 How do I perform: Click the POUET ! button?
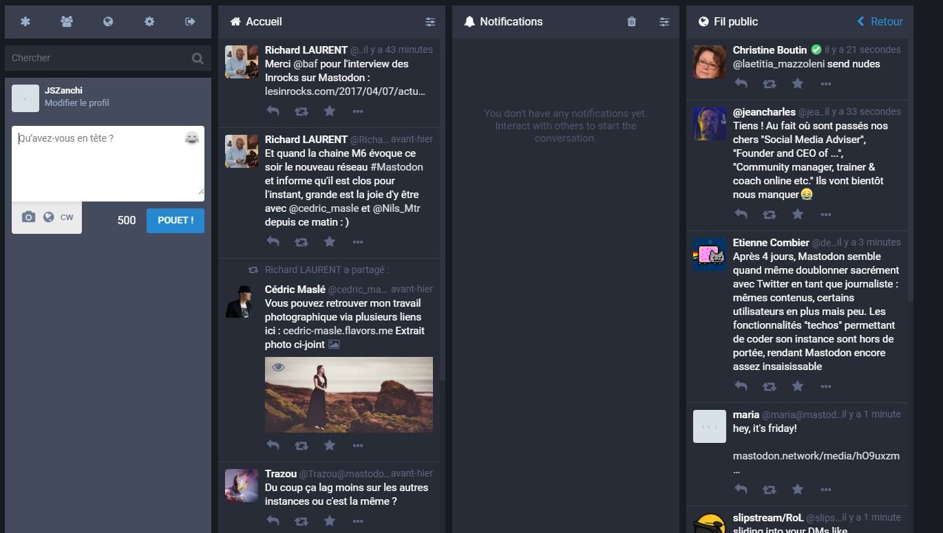[176, 221]
